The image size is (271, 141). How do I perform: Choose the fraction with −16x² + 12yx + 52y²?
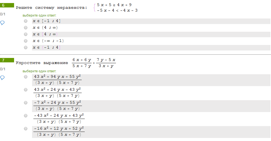tap(26, 129)
